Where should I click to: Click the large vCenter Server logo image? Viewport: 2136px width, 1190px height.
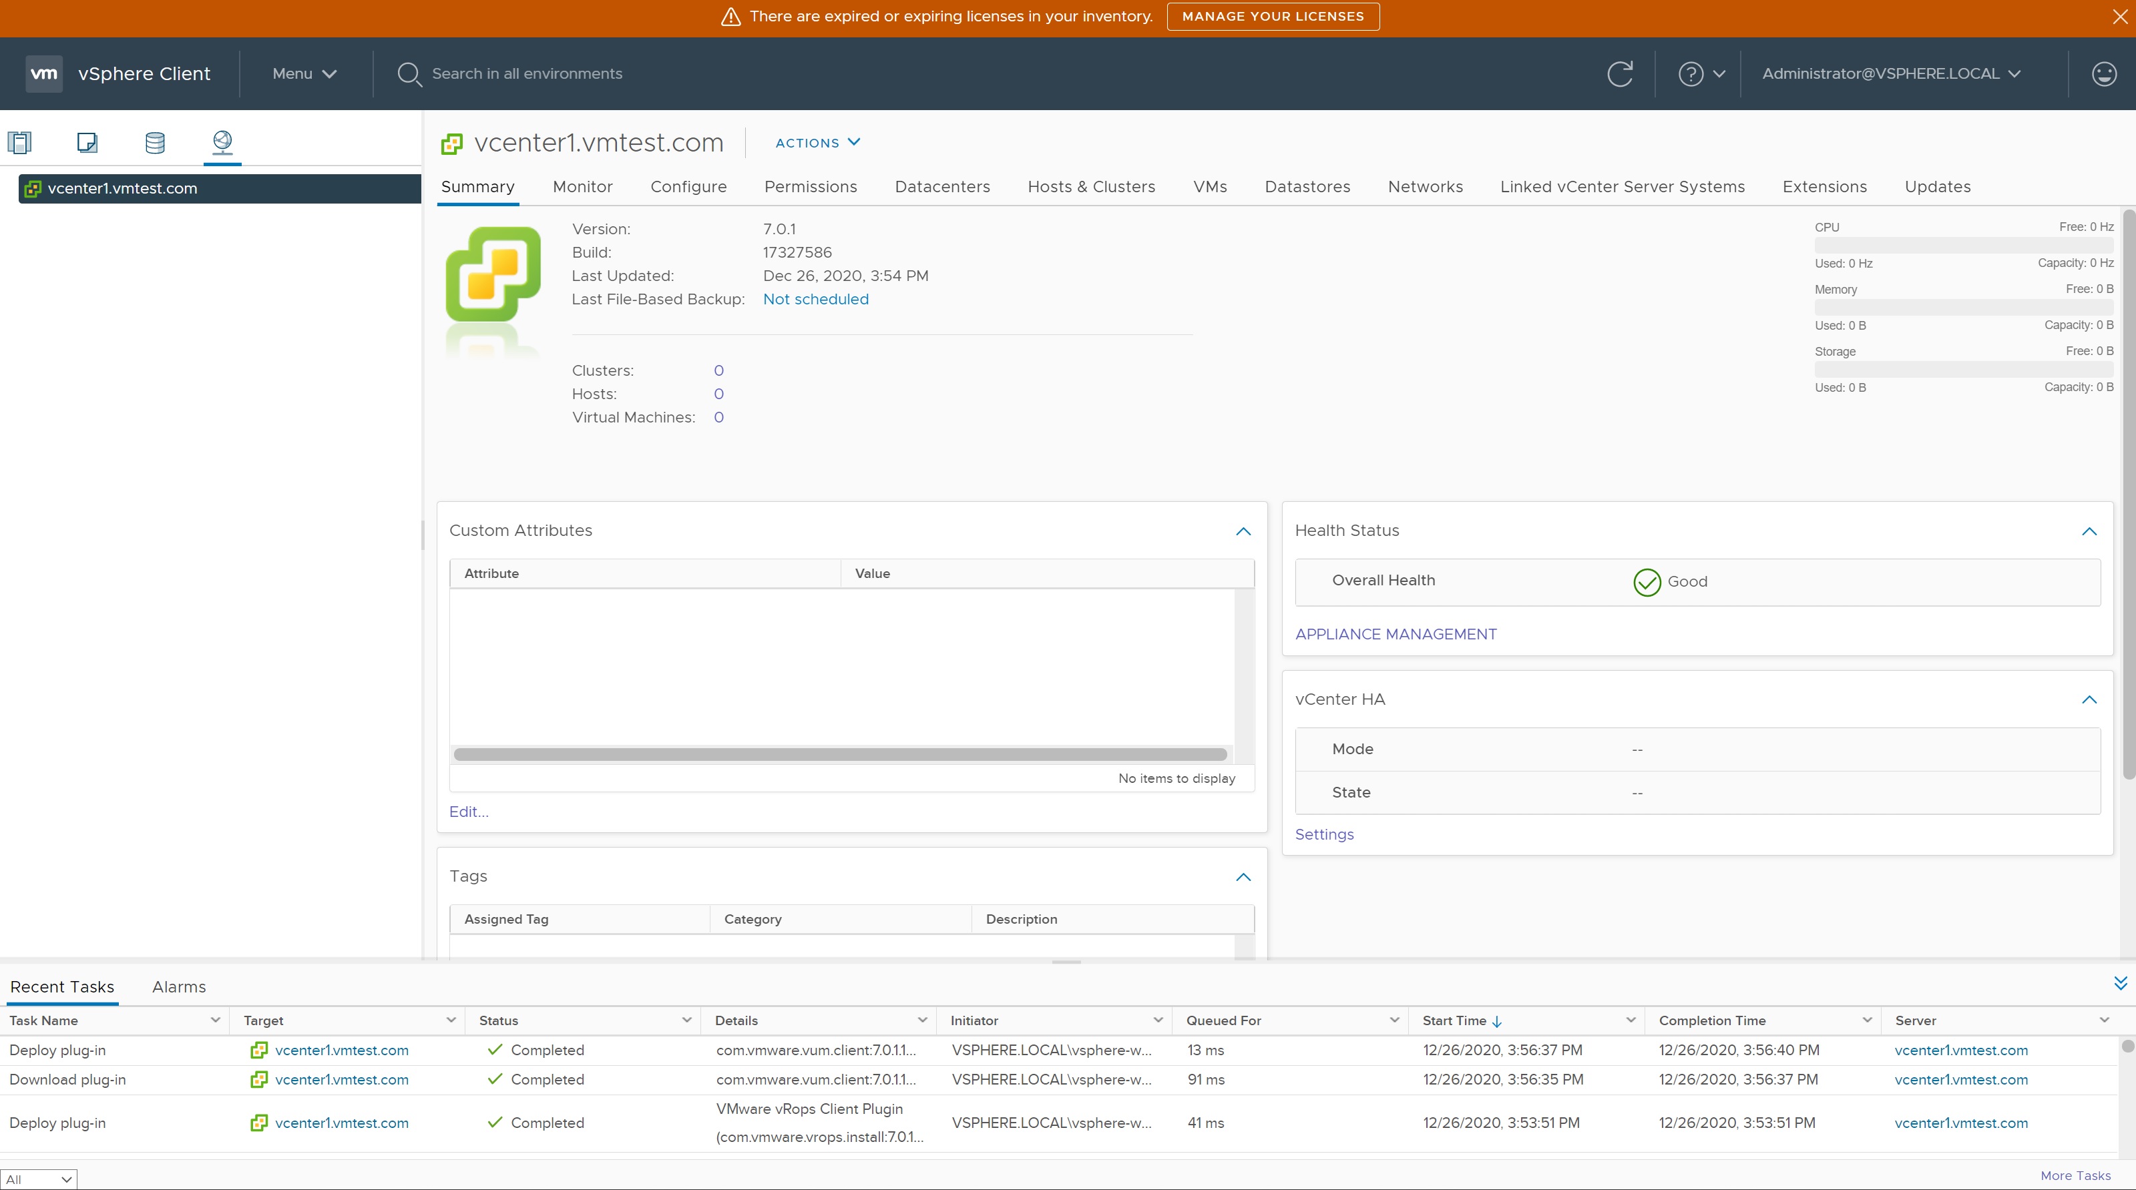coord(493,274)
